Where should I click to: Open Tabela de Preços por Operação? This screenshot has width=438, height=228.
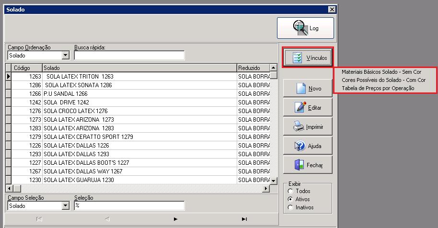[378, 88]
